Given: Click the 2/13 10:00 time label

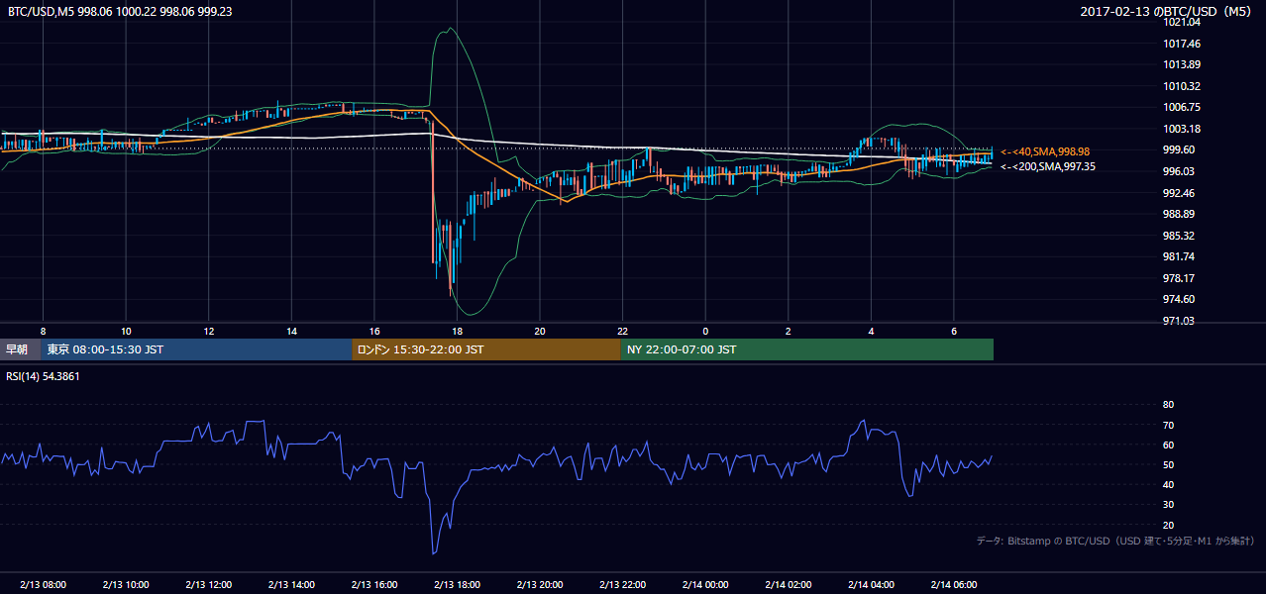Looking at the screenshot, I should (x=126, y=584).
